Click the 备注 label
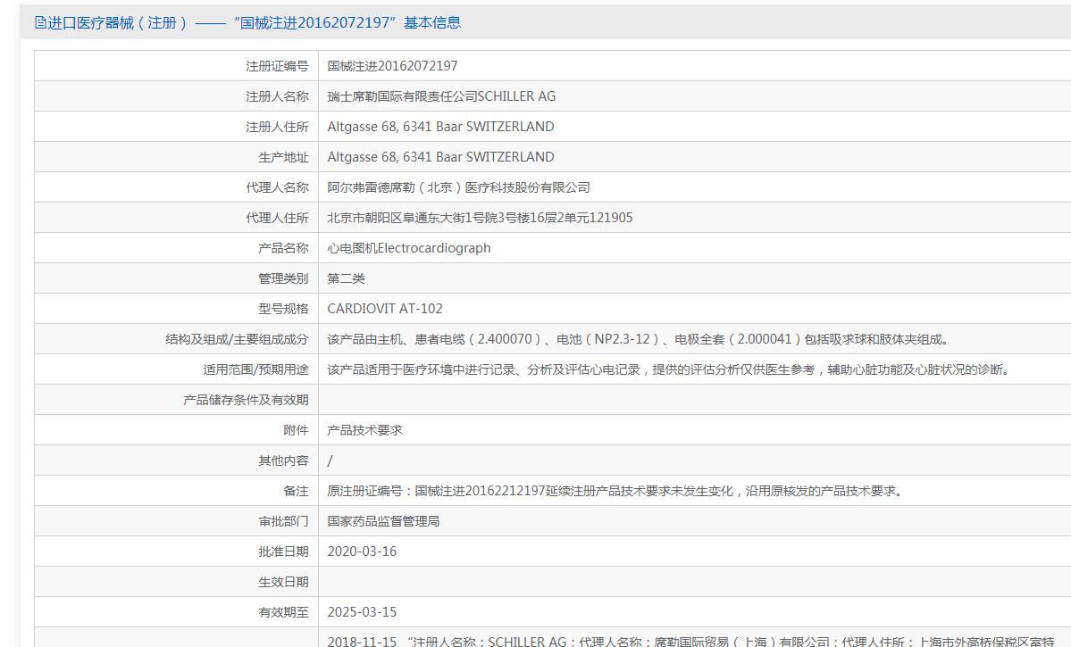 coord(297,491)
